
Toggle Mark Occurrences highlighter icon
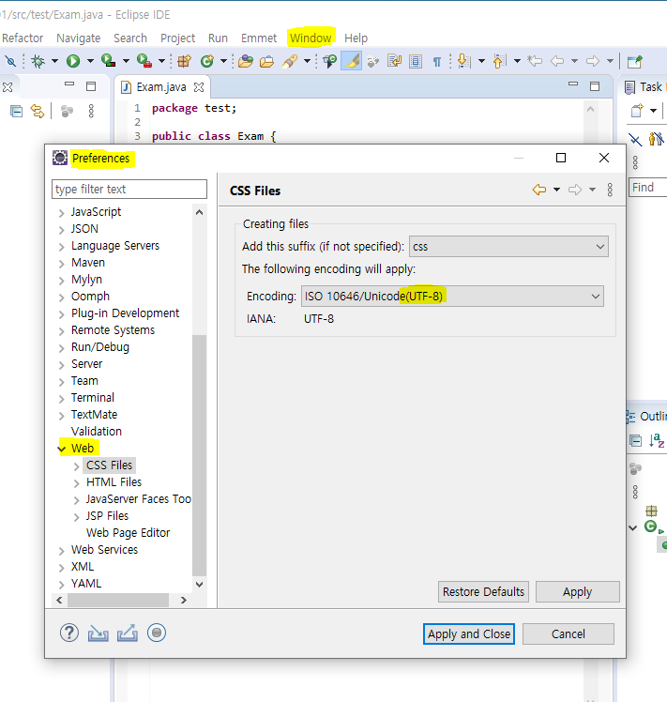(352, 60)
